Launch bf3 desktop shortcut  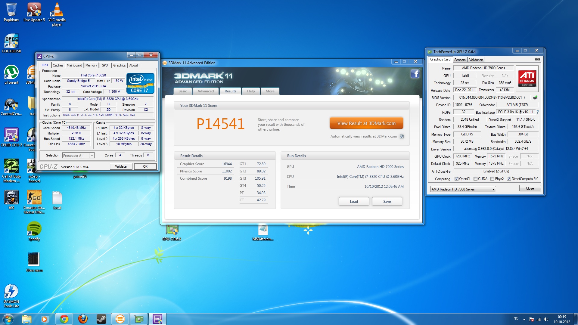(x=11, y=200)
